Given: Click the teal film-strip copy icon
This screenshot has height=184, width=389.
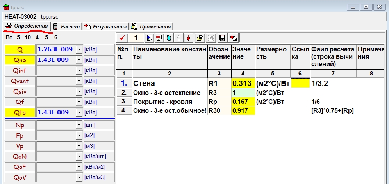Looking at the screenshot, I should coord(169,38).
